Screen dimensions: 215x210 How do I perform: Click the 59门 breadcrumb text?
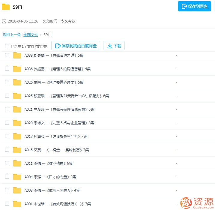click(47, 35)
